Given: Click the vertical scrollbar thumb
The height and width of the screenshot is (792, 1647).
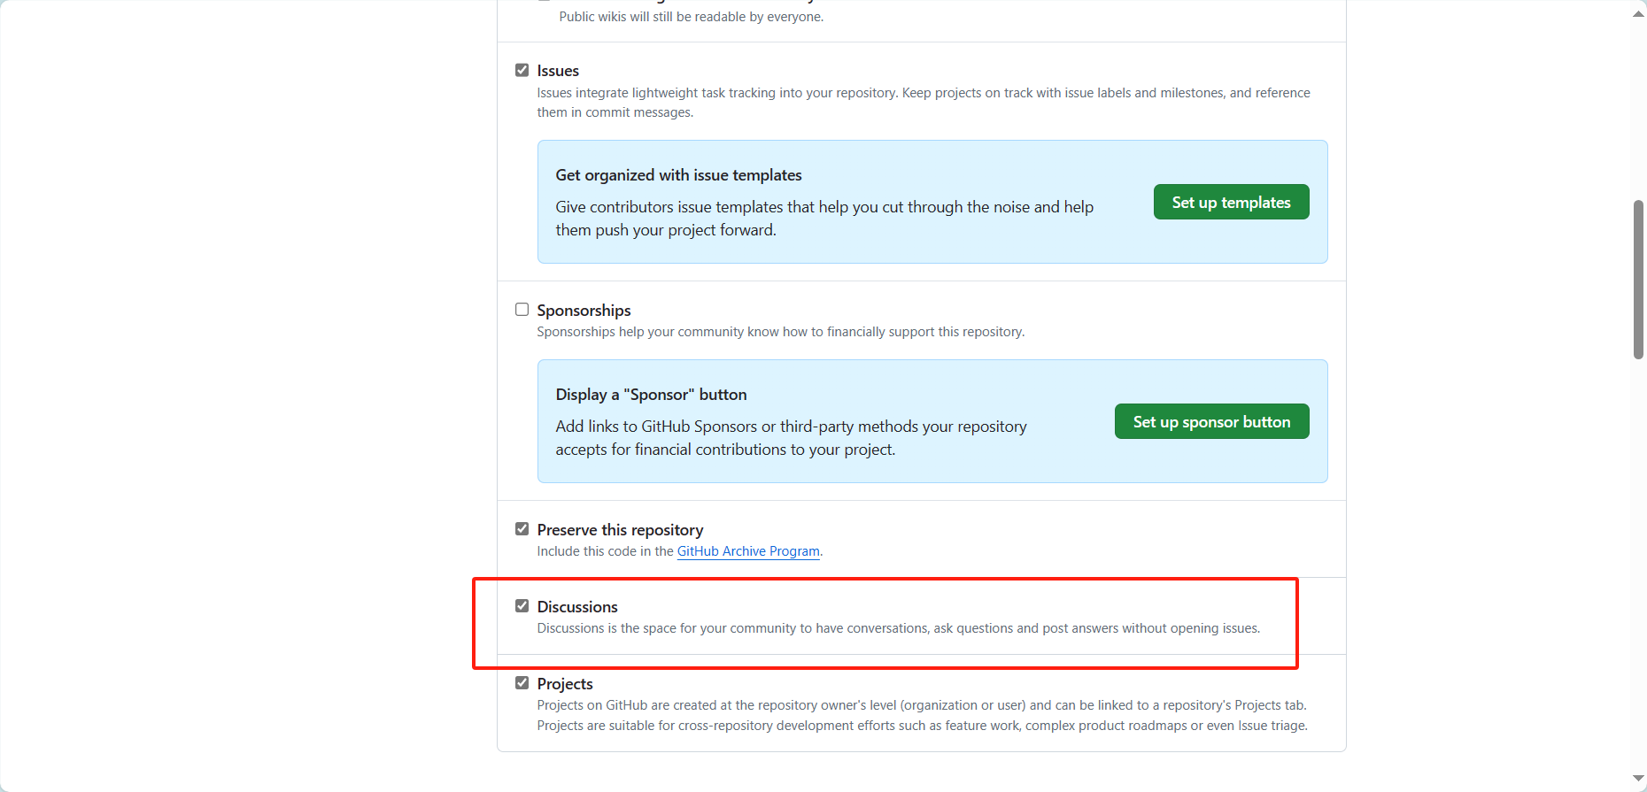Looking at the screenshot, I should pyautogui.click(x=1638, y=279).
